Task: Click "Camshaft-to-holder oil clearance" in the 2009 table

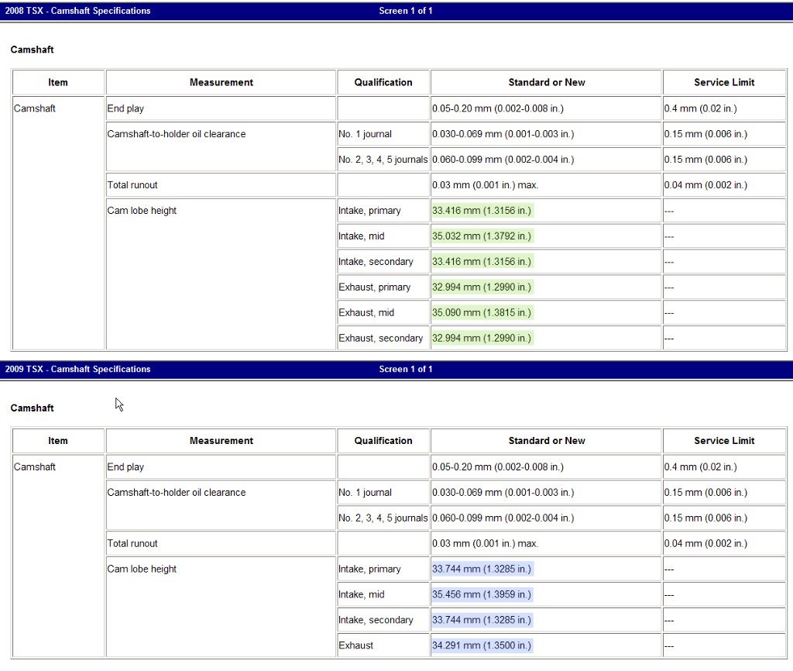Action: tap(177, 492)
